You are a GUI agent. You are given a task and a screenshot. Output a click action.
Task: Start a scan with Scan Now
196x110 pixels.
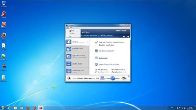tap(100, 72)
